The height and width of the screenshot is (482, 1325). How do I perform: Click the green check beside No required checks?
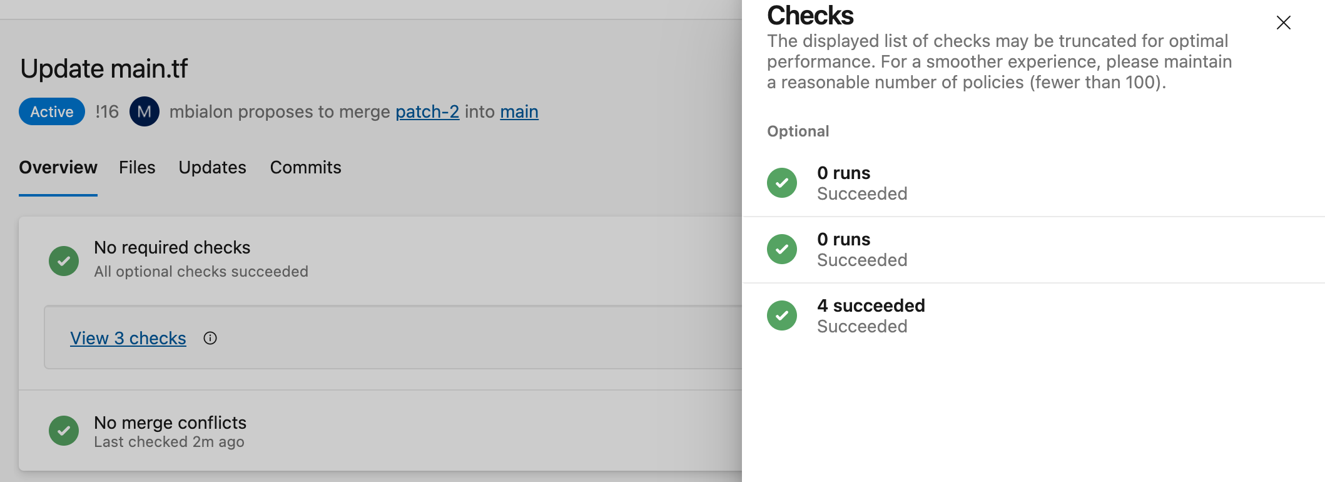coord(63,260)
